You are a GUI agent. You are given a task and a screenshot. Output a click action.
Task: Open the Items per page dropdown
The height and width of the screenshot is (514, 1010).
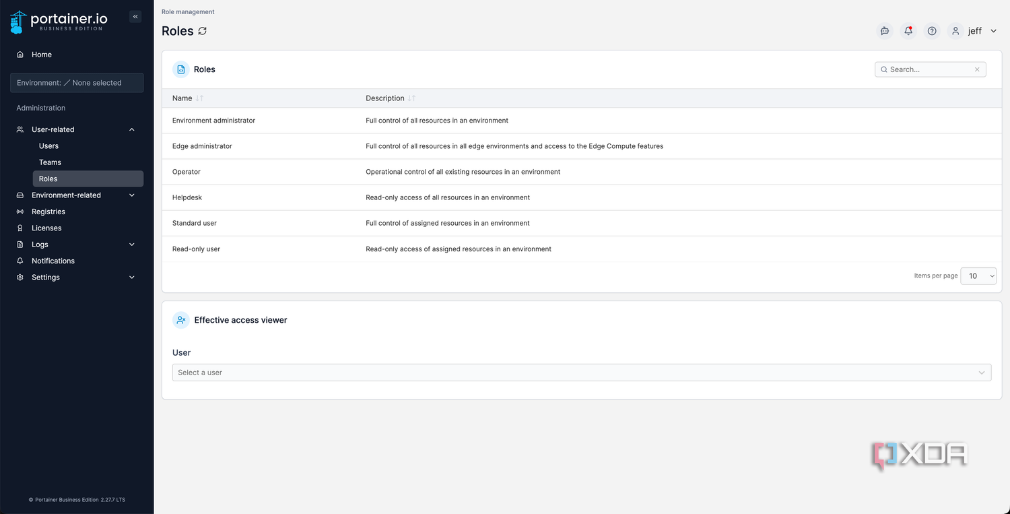978,276
